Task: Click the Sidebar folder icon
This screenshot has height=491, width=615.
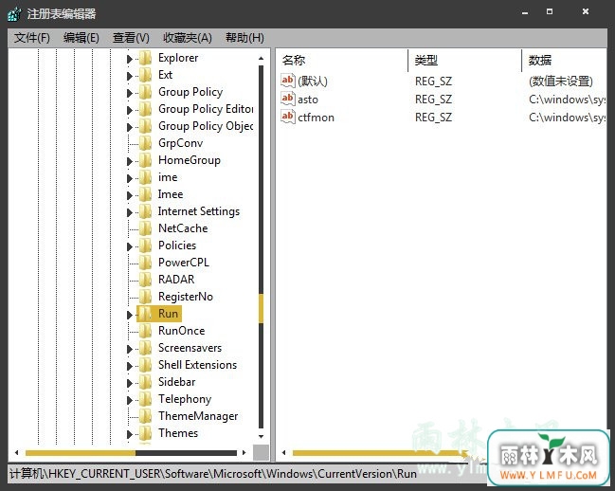Action: pos(146,382)
